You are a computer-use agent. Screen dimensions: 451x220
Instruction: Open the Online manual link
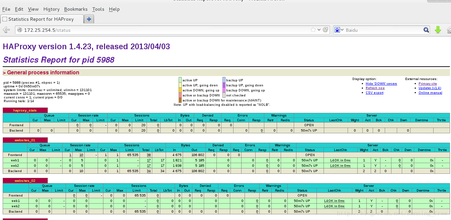[x=430, y=93]
